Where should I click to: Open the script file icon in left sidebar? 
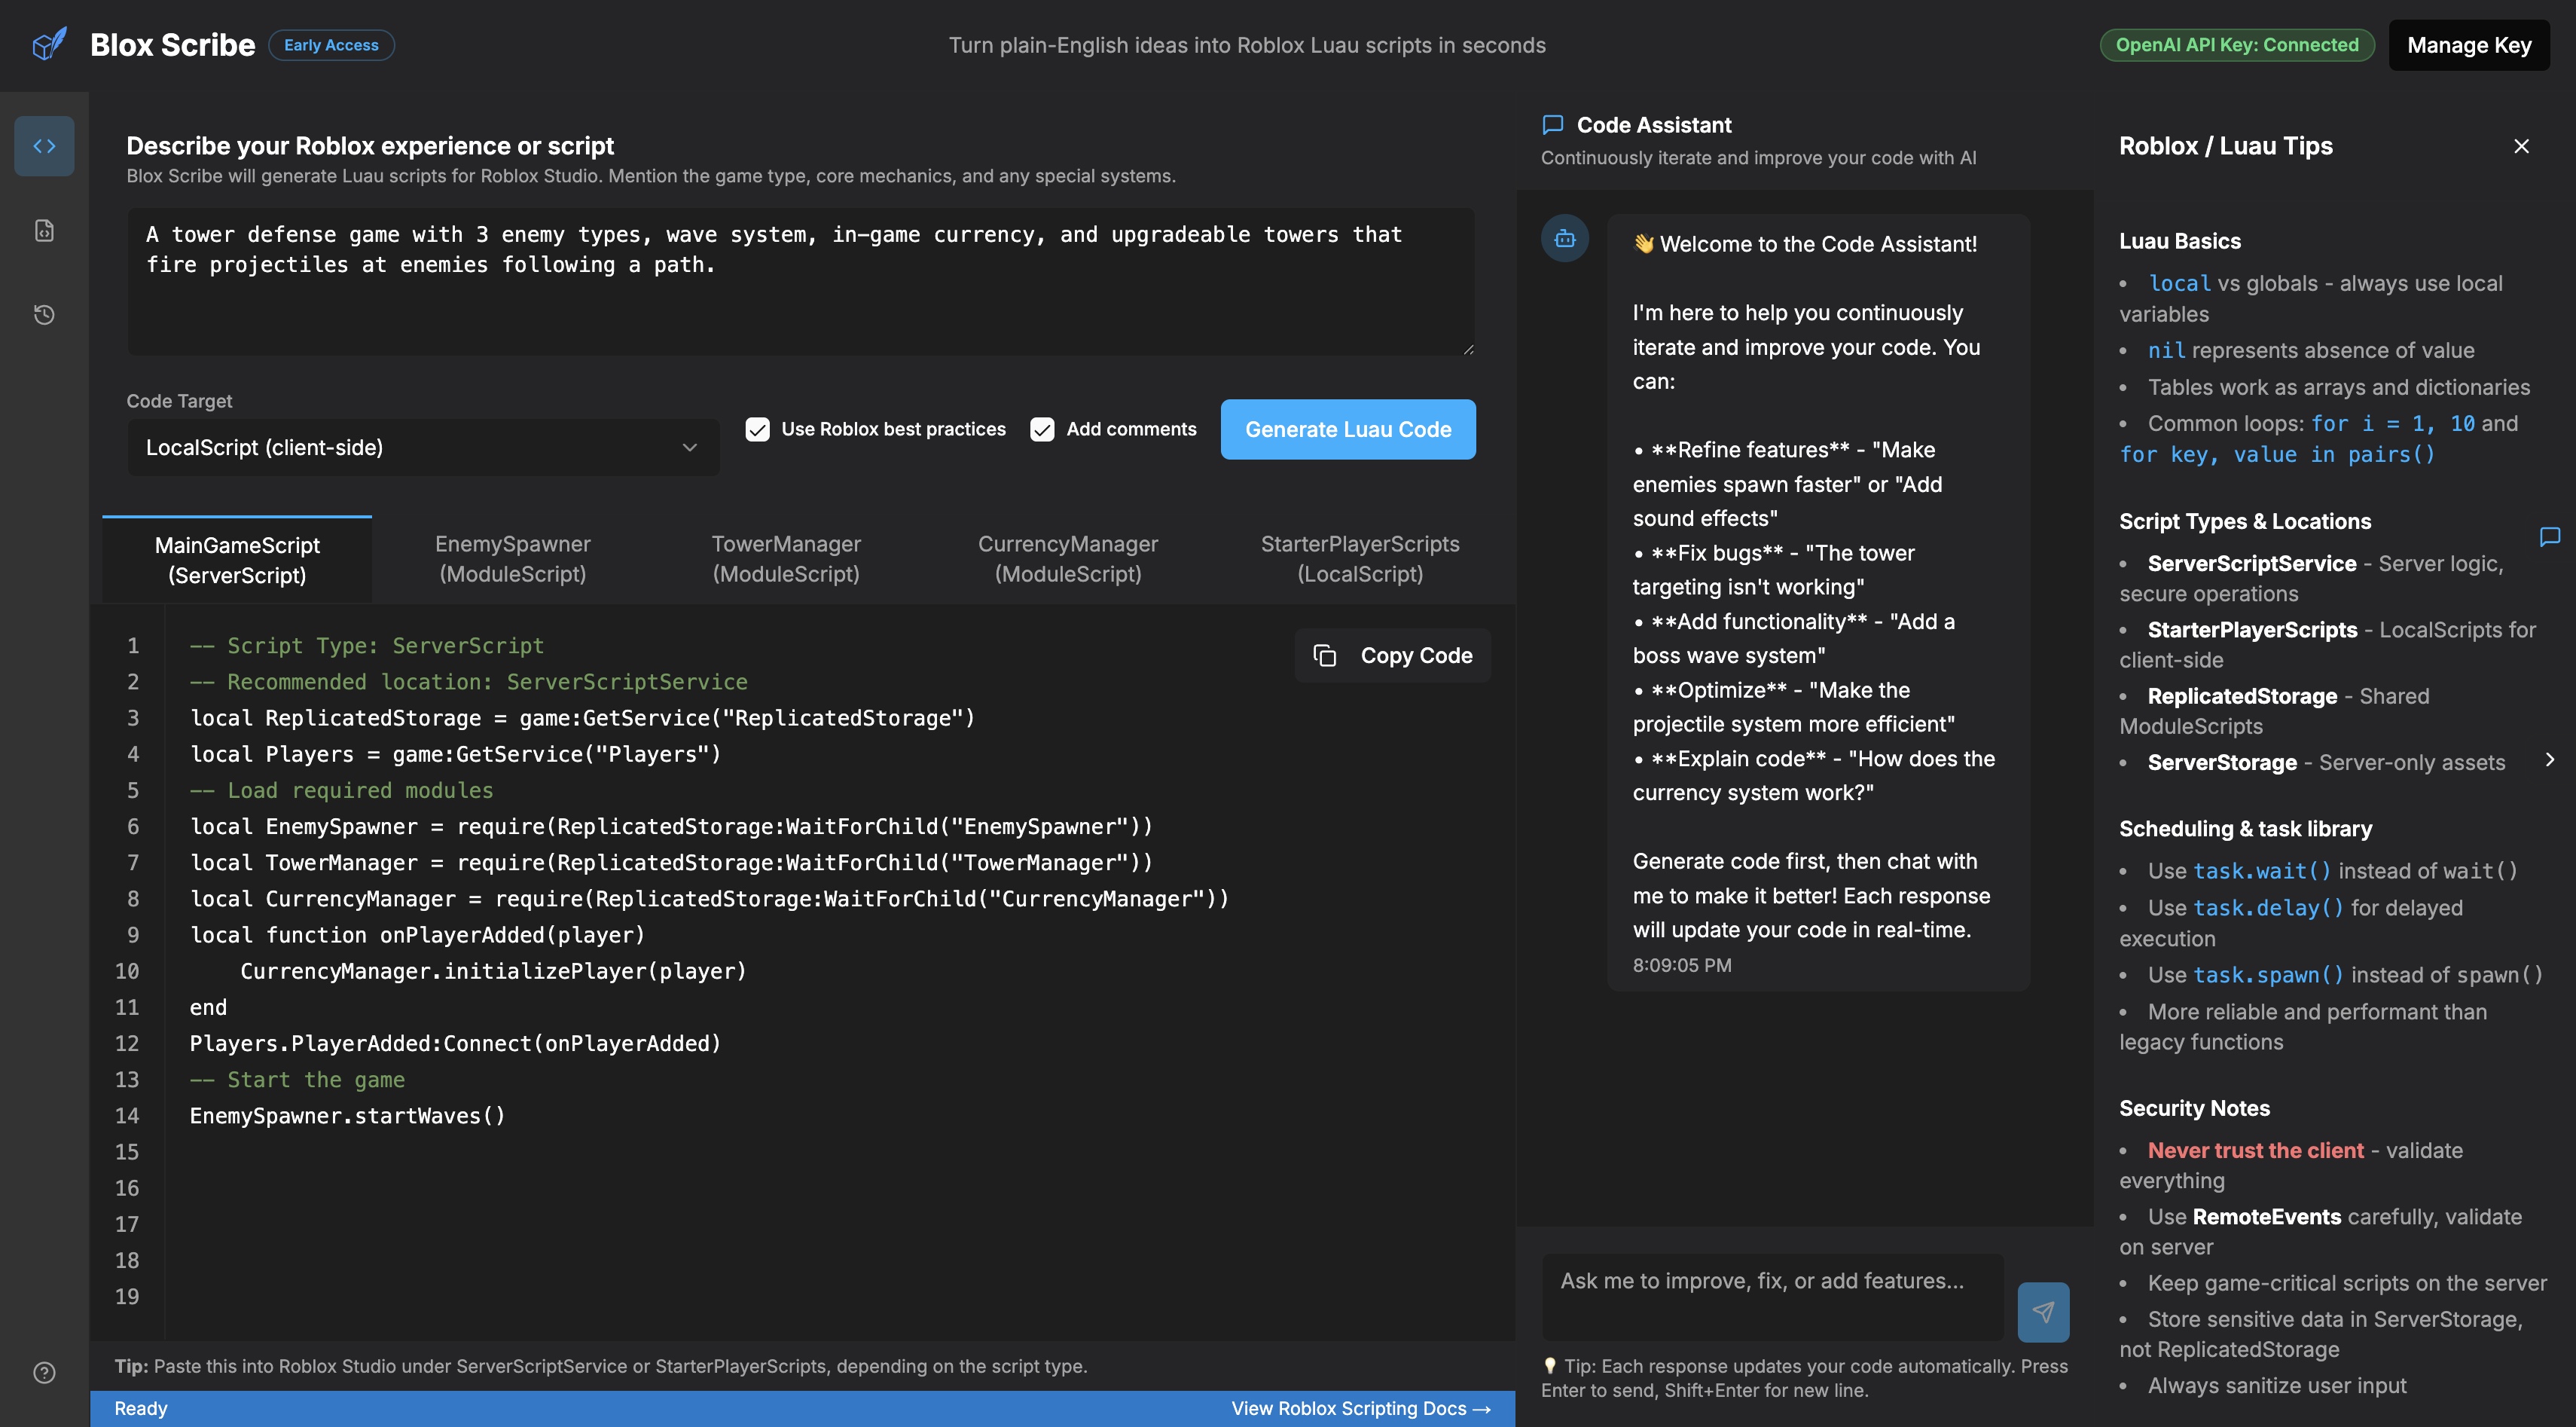point(44,229)
